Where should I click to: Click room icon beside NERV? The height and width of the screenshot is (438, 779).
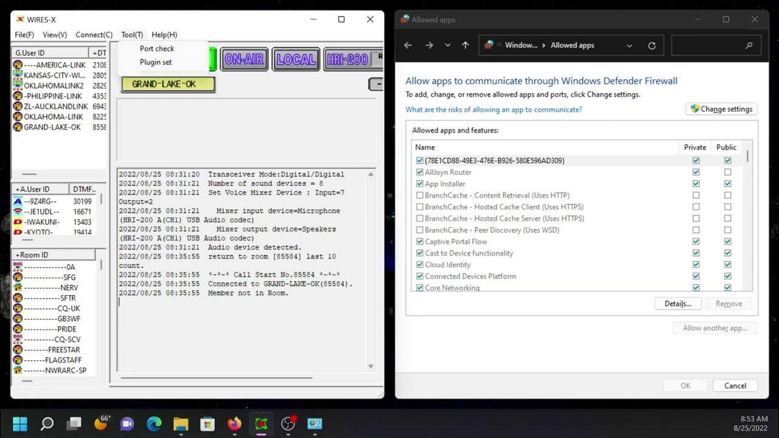tap(18, 288)
